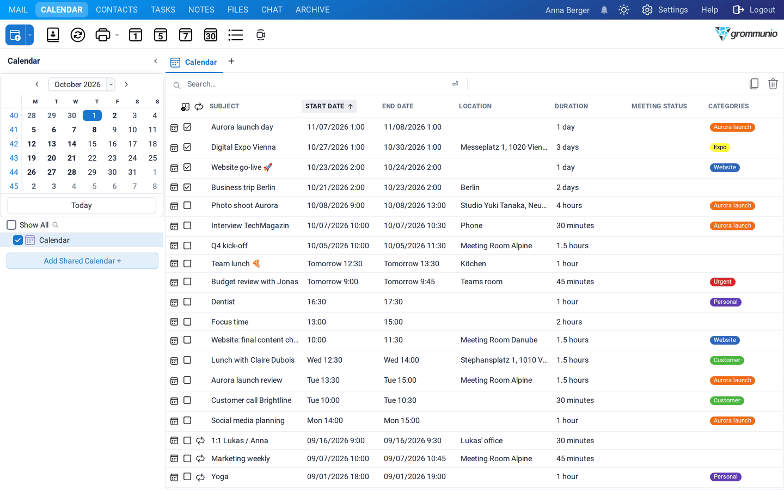This screenshot has height=490, width=784.
Task: Add a new tab with the plus icon
Action: tap(231, 61)
